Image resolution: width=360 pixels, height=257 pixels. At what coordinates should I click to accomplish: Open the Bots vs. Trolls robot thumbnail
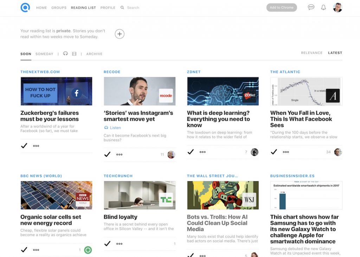click(x=223, y=195)
